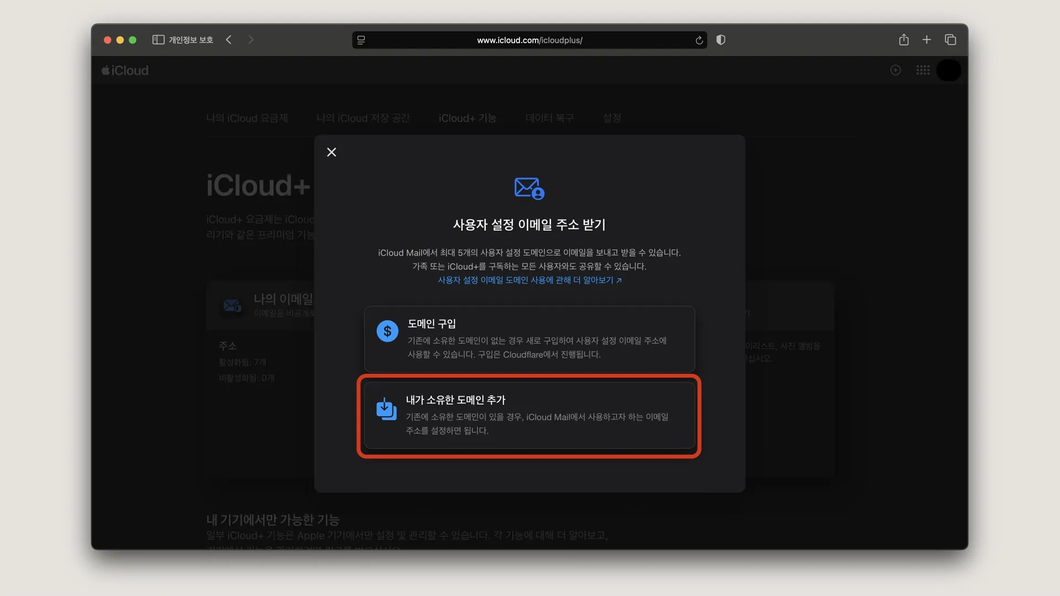1060x596 pixels.
Task: Select the 내가 소유한 도메인 추가 option
Action: (x=529, y=415)
